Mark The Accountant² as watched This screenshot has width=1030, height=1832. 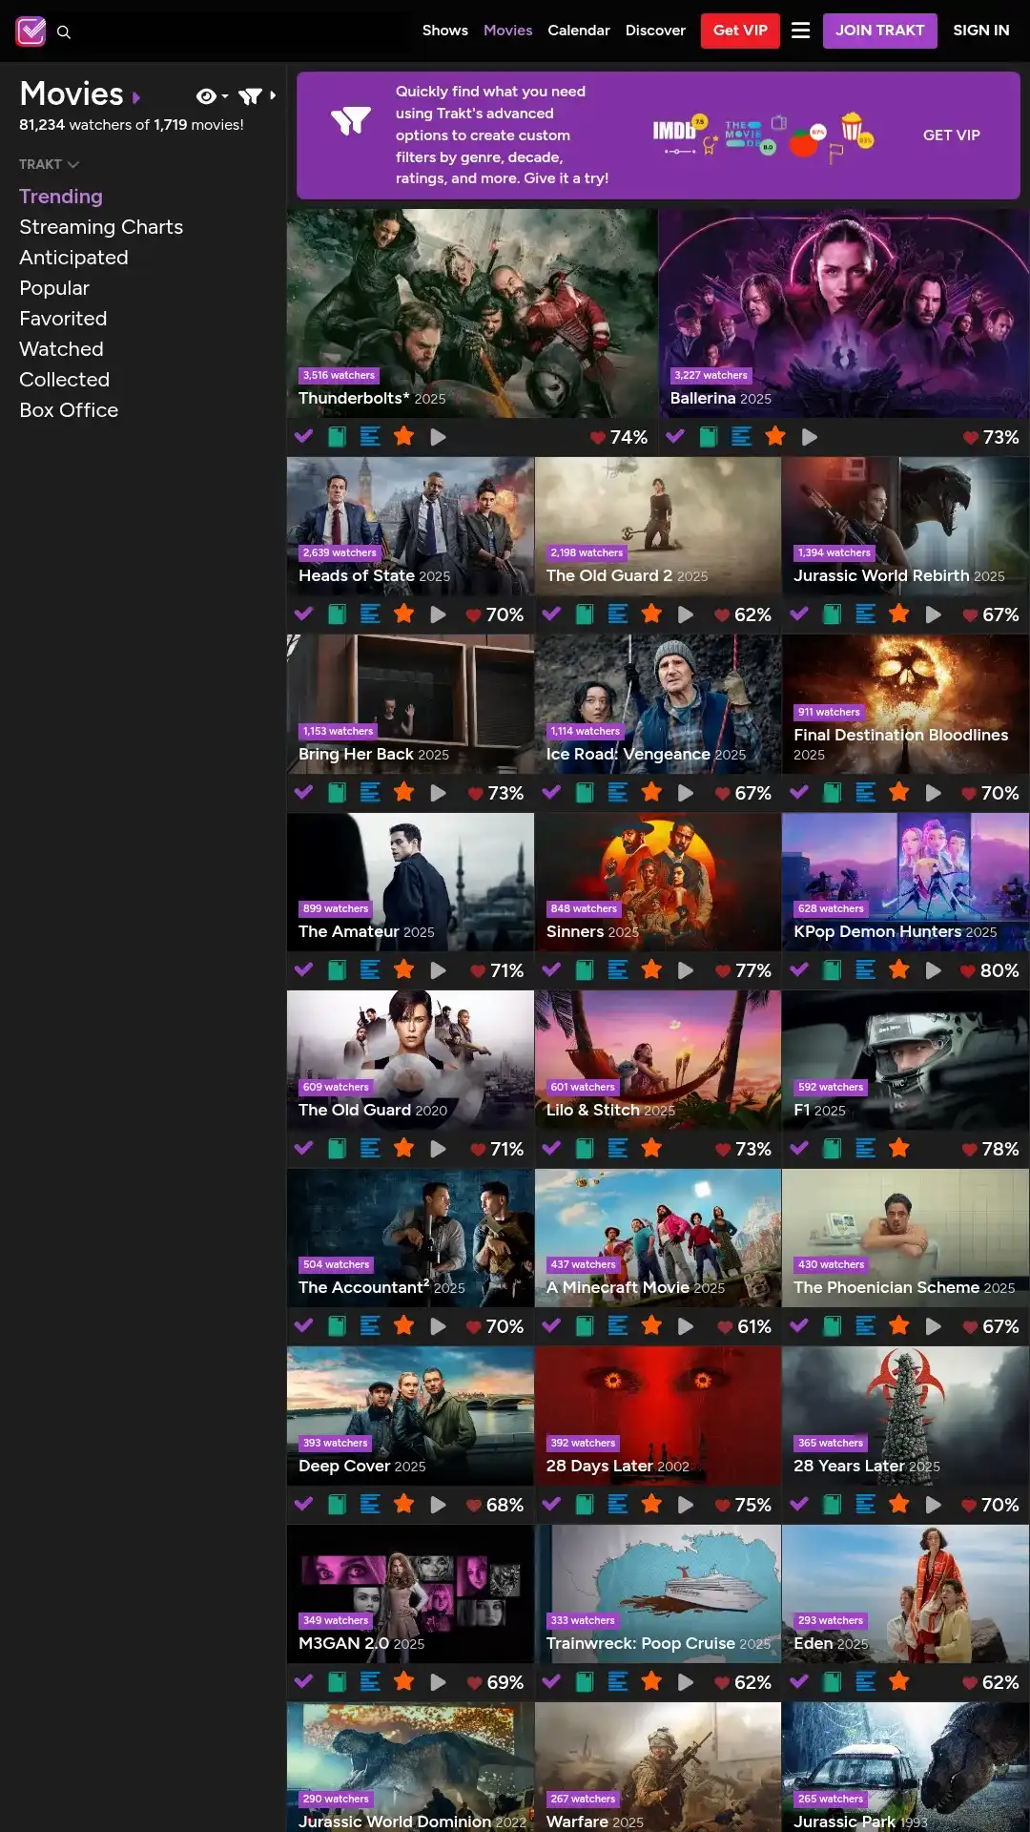(x=304, y=1326)
